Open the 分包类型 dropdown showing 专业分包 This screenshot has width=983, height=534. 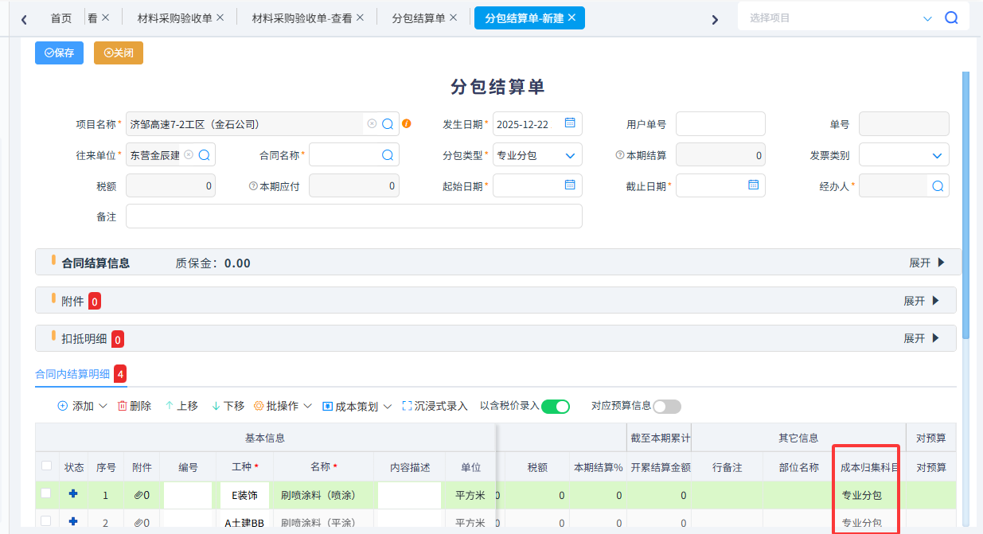pos(536,154)
